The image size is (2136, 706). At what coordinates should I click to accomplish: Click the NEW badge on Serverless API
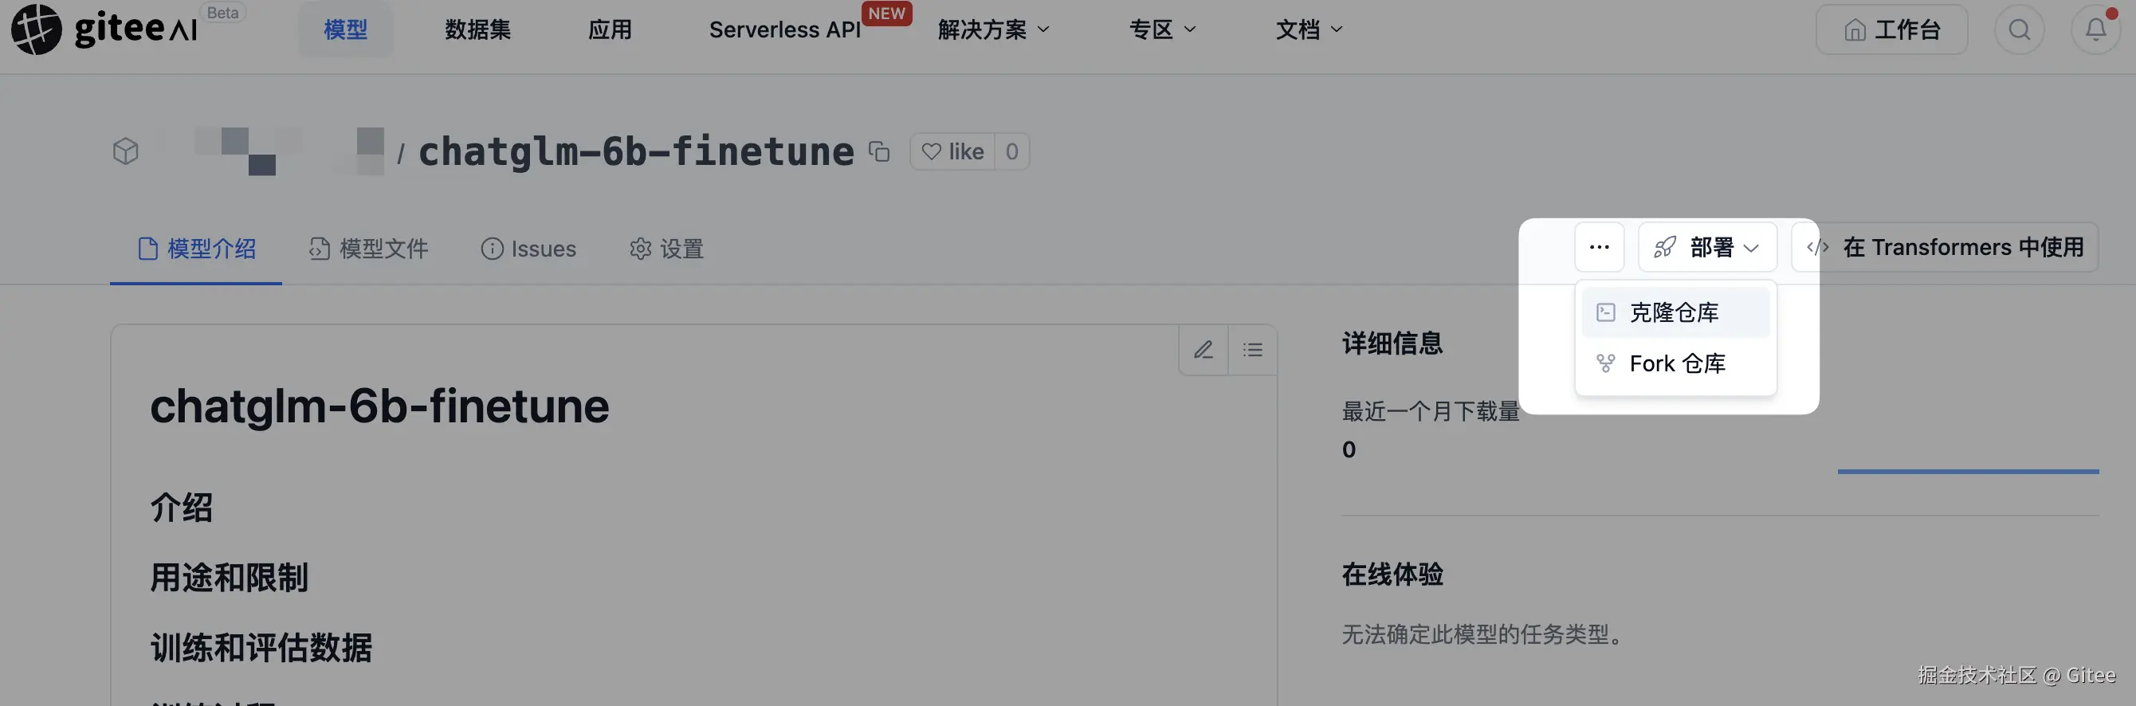tap(886, 14)
